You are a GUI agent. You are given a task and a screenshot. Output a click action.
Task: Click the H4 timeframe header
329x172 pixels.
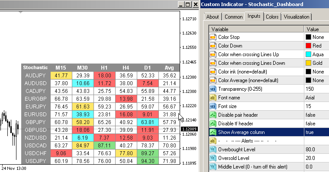click(126, 68)
